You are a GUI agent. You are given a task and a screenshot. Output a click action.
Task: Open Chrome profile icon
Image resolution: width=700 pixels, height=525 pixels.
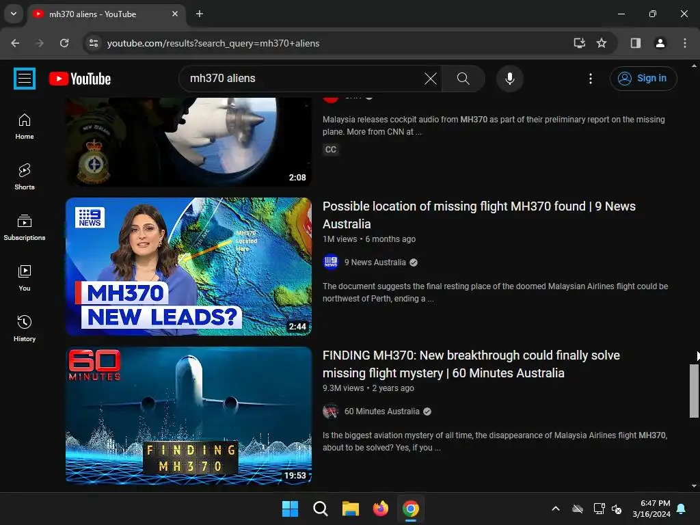660,43
